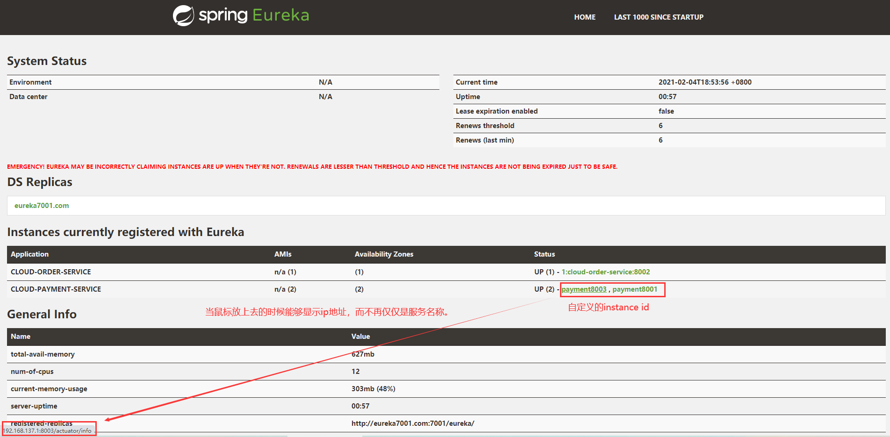
Task: Click the AMIs column header
Action: pos(283,254)
